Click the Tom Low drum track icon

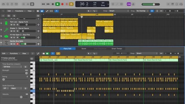pyautogui.click(x=6, y=23)
